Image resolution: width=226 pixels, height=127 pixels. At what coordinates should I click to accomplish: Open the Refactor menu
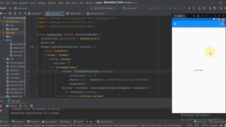point(52,3)
